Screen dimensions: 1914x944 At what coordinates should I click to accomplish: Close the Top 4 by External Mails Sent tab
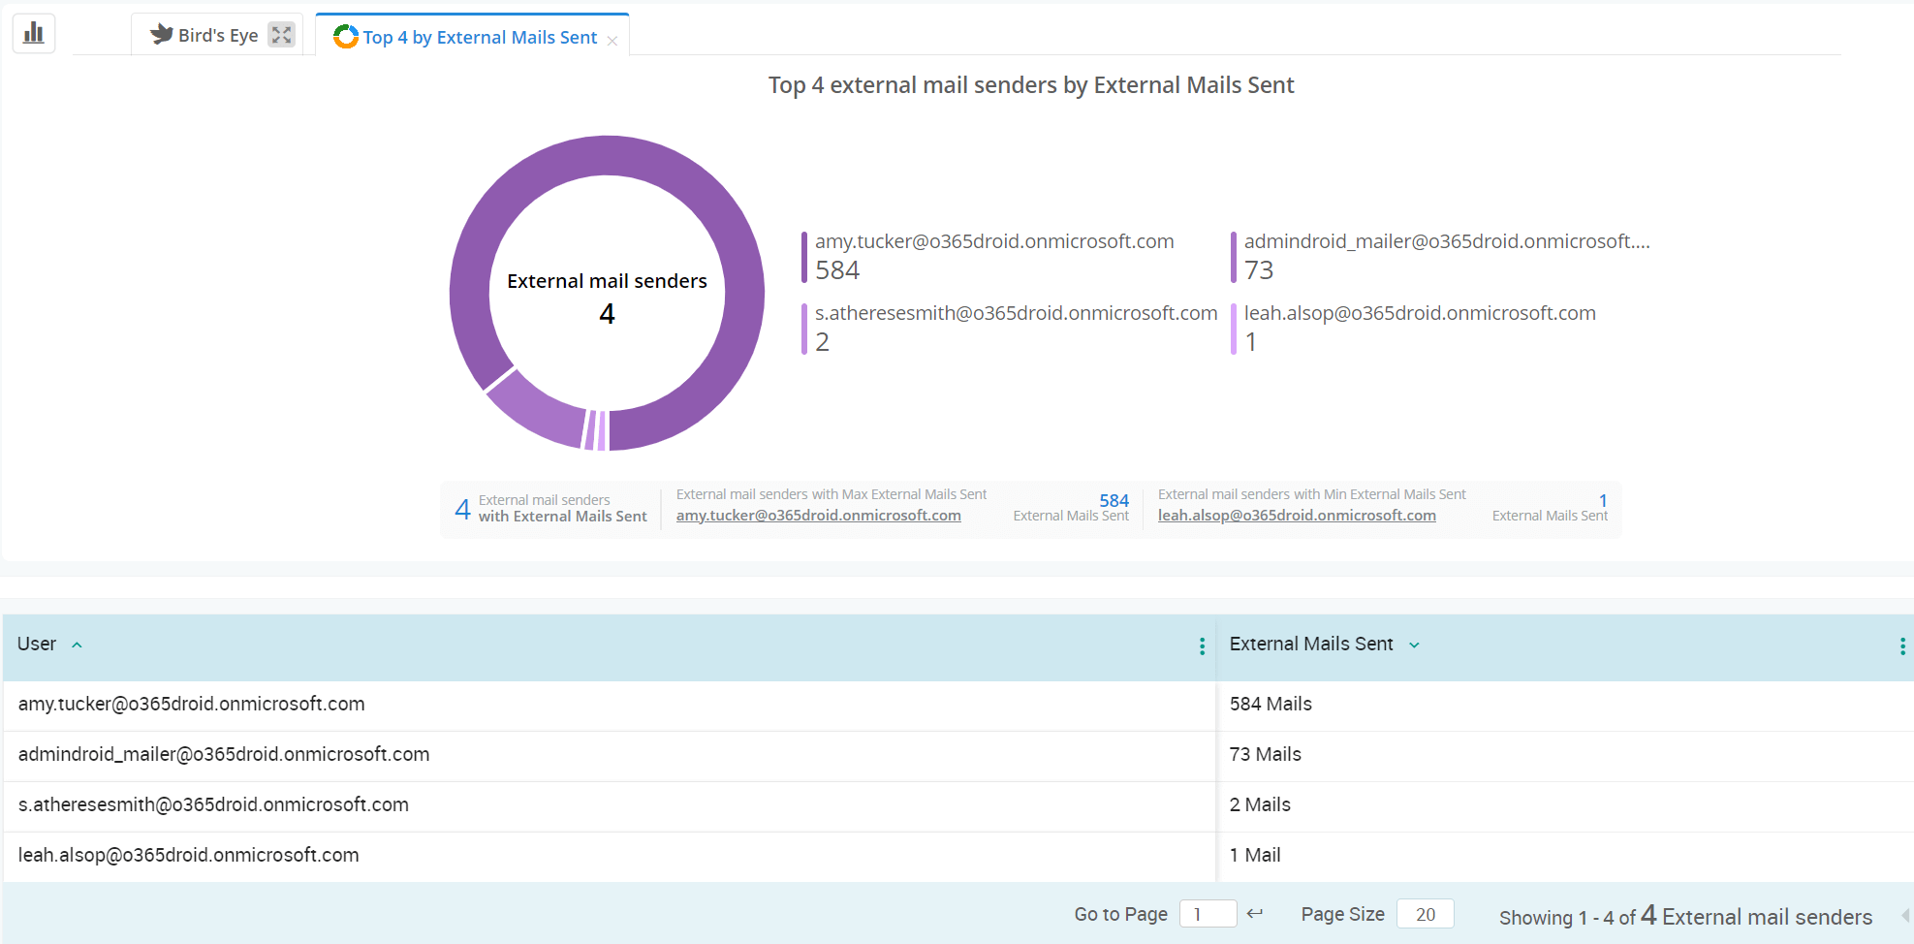(612, 41)
